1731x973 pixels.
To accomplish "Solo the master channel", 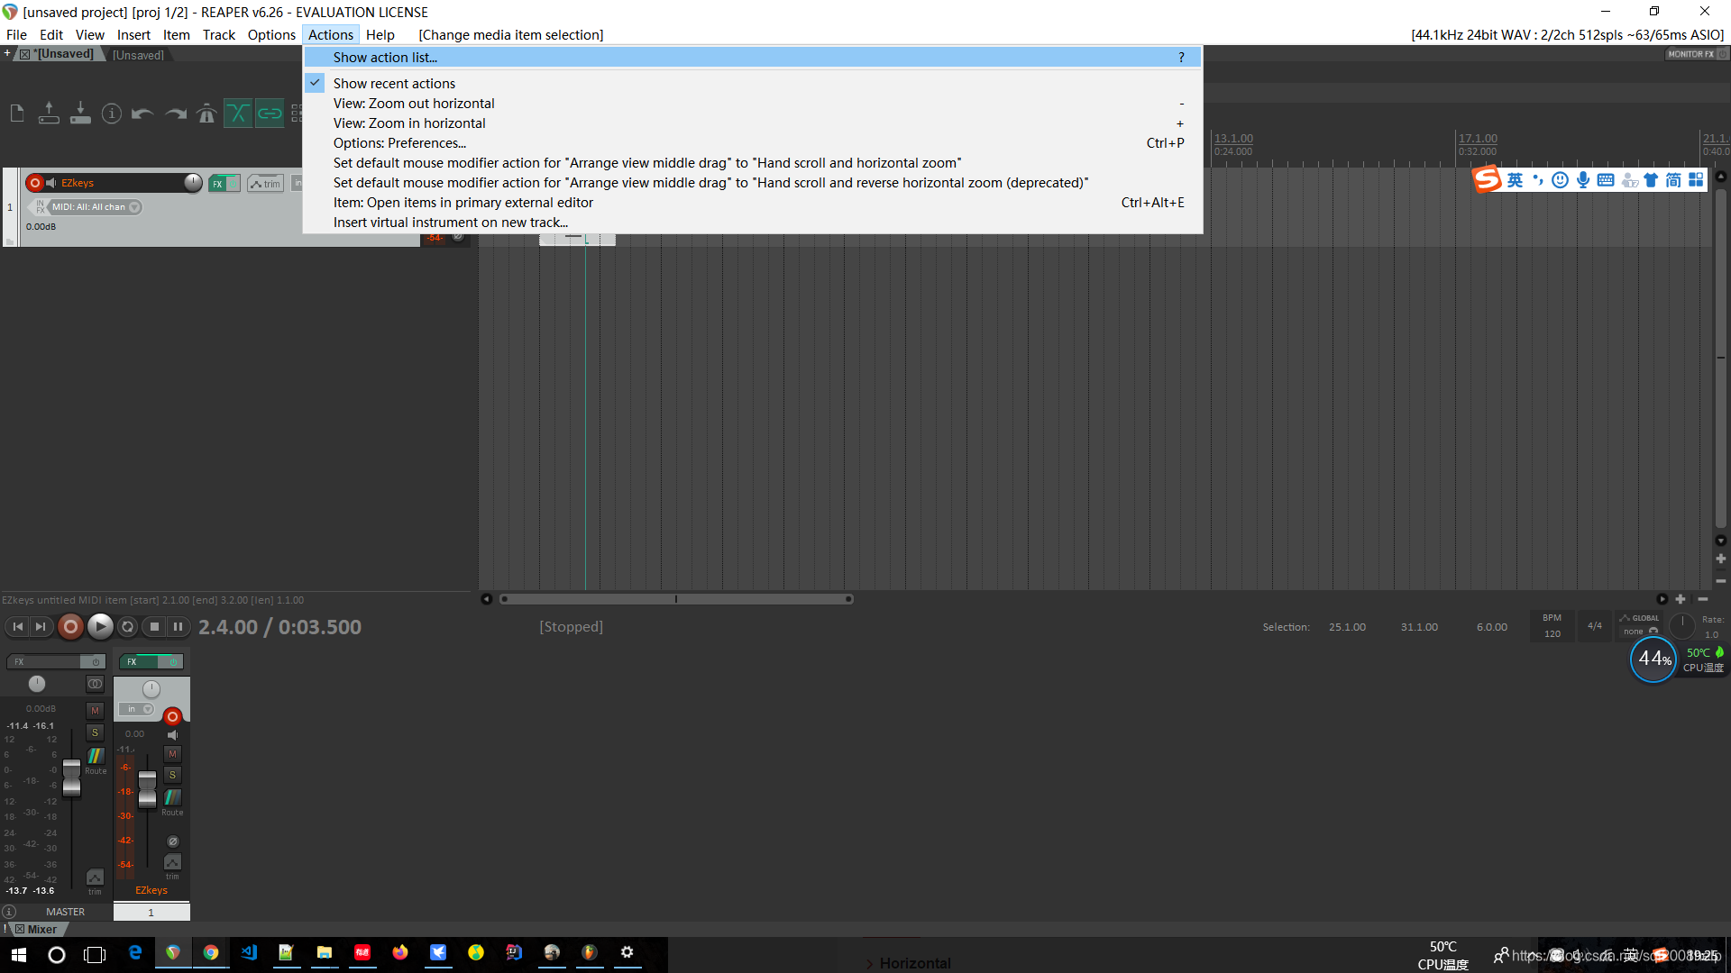I will tap(95, 732).
